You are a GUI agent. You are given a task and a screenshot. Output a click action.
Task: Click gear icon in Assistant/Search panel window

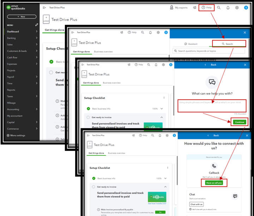point(158,32)
